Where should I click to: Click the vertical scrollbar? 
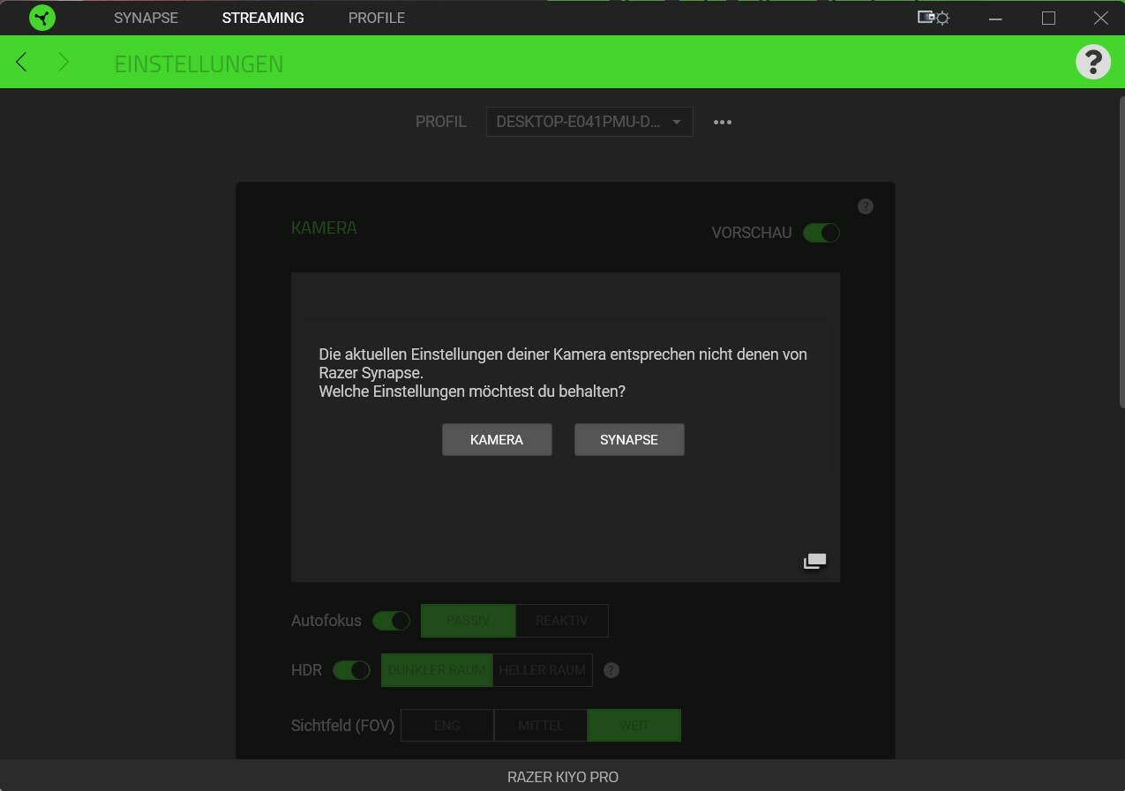click(x=1121, y=251)
